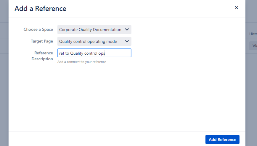Place cursor after 'ops' in the description text
This screenshot has height=146, width=257.
[x=105, y=53]
